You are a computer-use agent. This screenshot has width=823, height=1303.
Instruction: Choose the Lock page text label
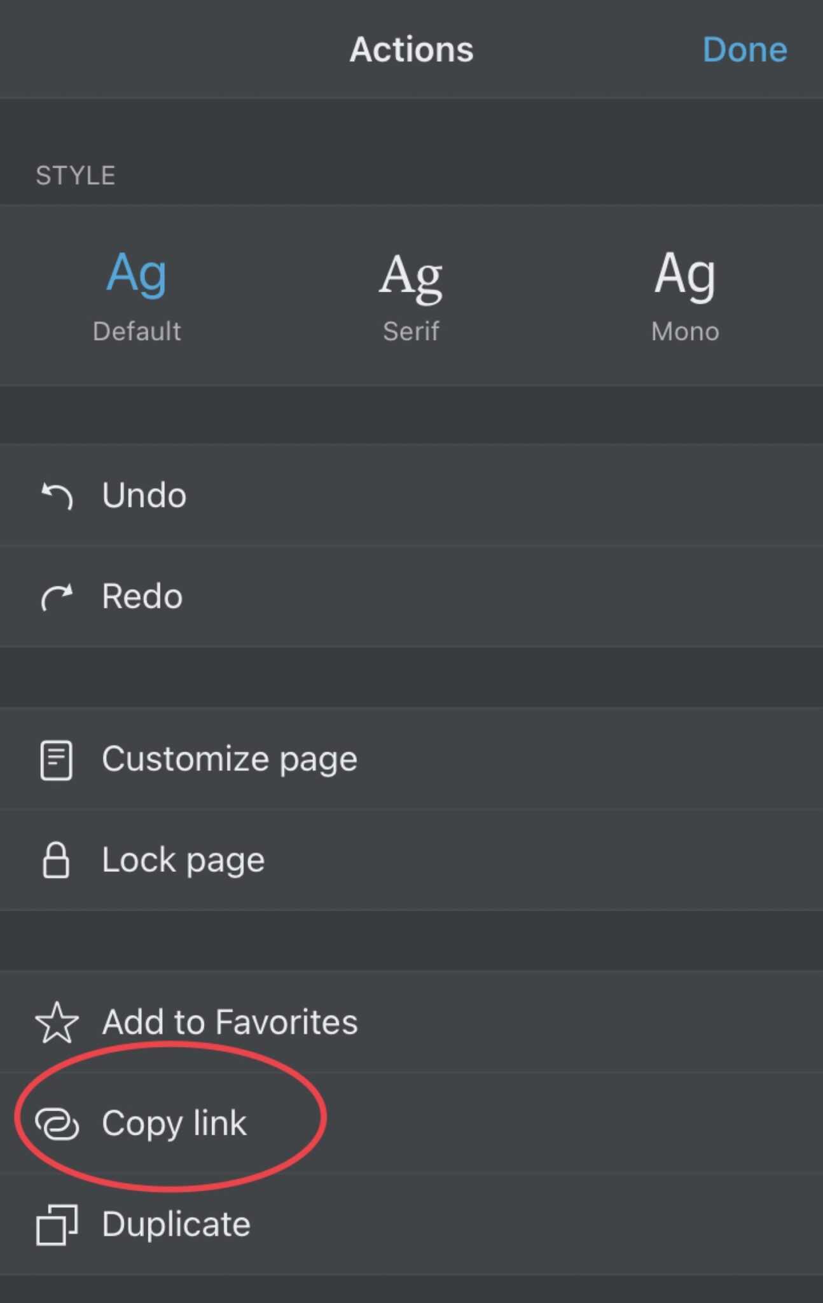click(x=183, y=860)
